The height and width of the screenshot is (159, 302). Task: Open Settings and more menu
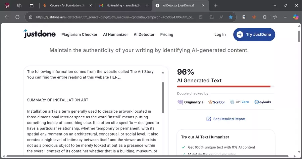(x=286, y=17)
